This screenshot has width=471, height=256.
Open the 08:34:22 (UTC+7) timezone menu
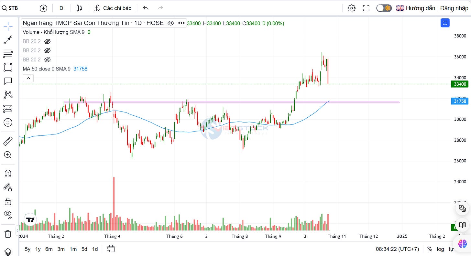click(397, 249)
